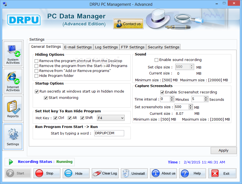Open Security Settings tab
Image resolution: width=242 pixels, height=184 pixels.
163,47
